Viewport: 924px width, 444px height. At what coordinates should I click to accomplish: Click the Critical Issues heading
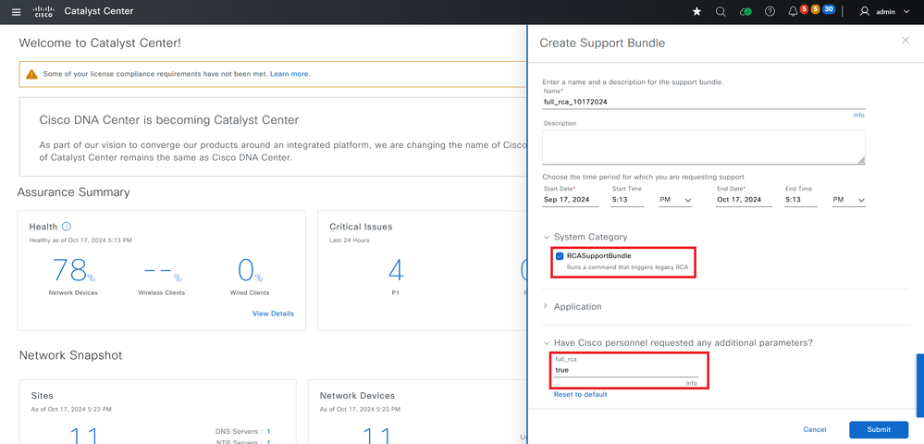[361, 227]
